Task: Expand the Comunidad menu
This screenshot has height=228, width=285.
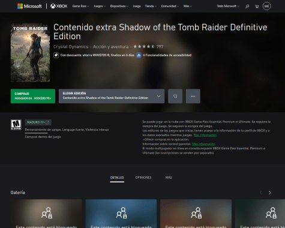Action: click(x=170, y=6)
